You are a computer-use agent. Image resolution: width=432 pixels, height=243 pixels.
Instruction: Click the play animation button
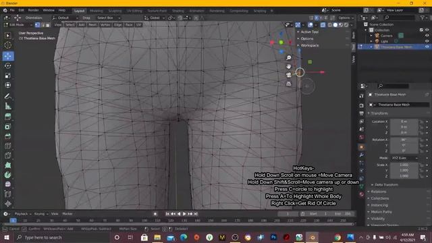[184, 214]
